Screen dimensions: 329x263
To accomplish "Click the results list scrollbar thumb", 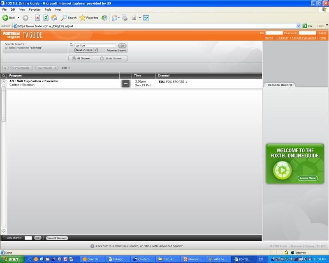I will [x=4, y=104].
